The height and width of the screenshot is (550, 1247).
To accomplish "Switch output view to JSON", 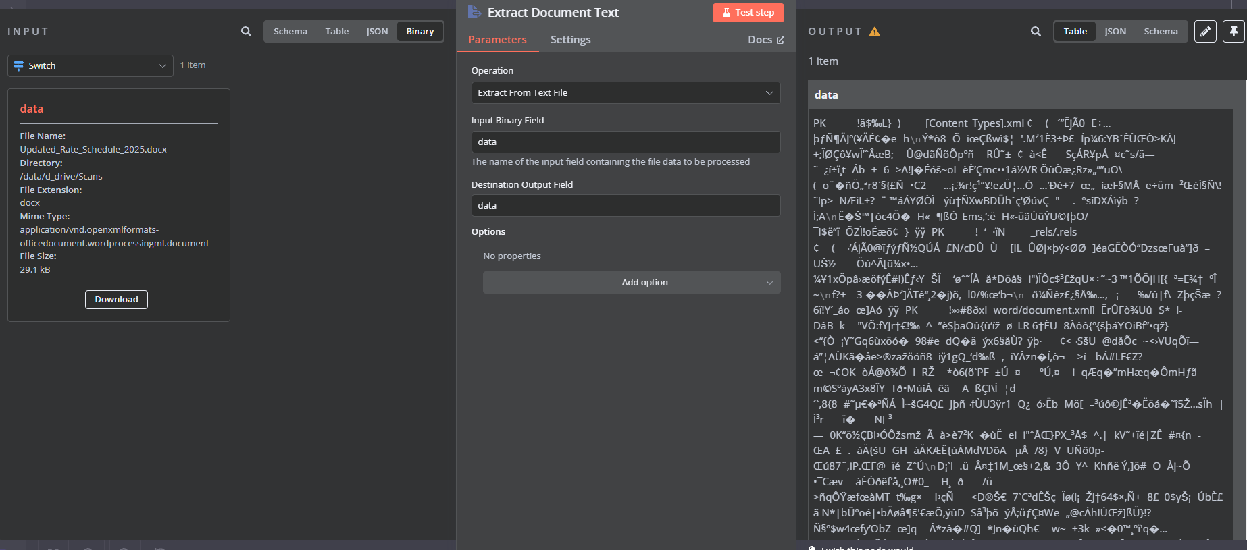I will click(x=1115, y=32).
